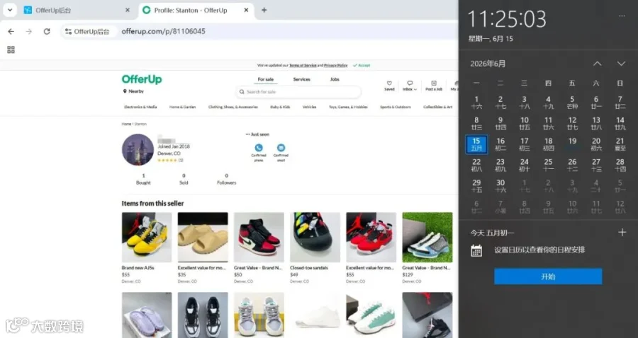Open the $35 tan slides listing image
The image size is (638, 338).
(203, 238)
